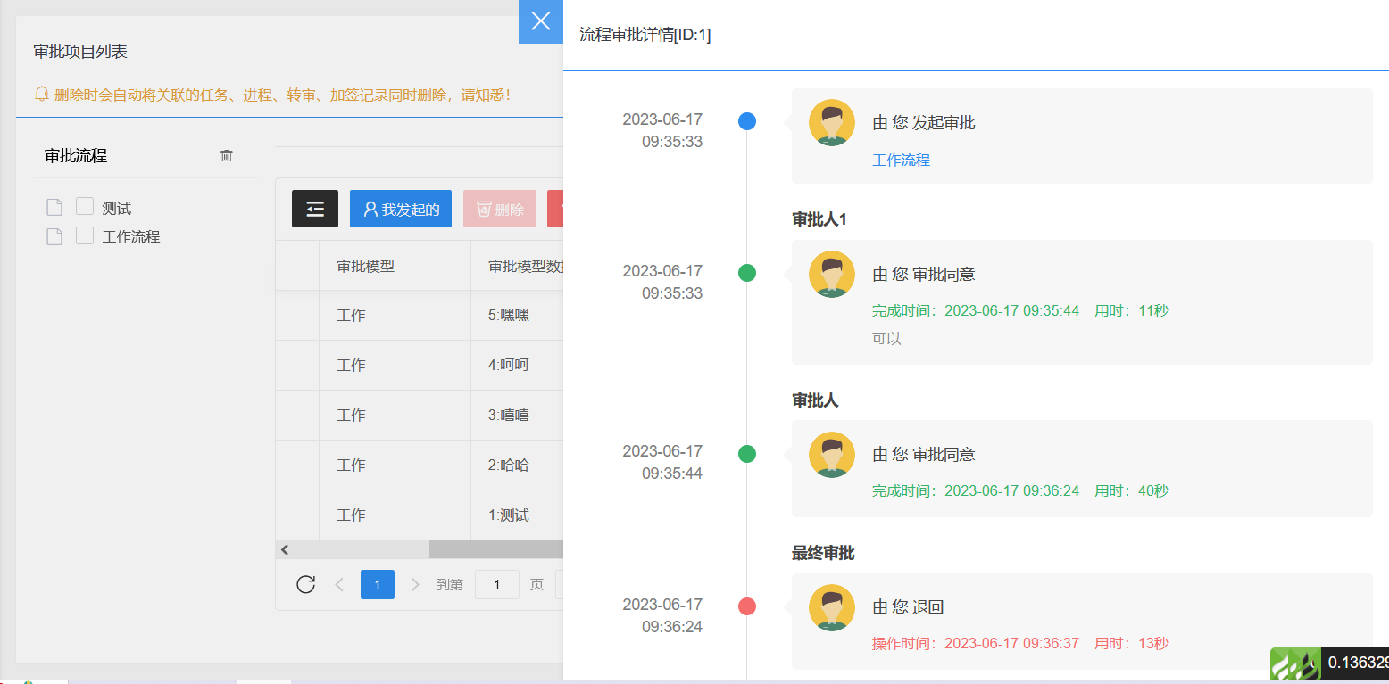Image resolution: width=1389 pixels, height=684 pixels.
Task: Click the previous page arrow in pagination
Action: click(340, 584)
